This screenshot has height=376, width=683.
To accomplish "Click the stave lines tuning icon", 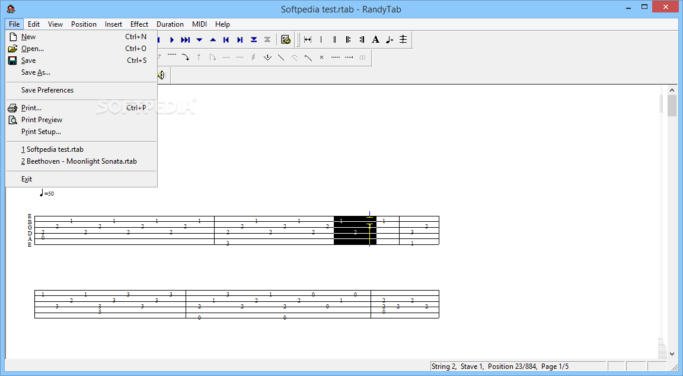I will click(403, 40).
